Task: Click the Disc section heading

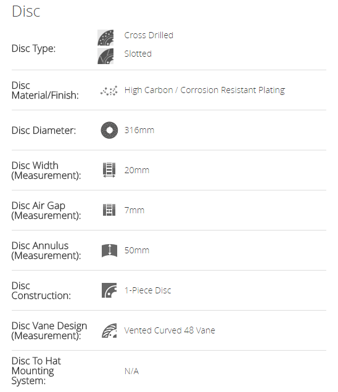Action: pyautogui.click(x=26, y=12)
